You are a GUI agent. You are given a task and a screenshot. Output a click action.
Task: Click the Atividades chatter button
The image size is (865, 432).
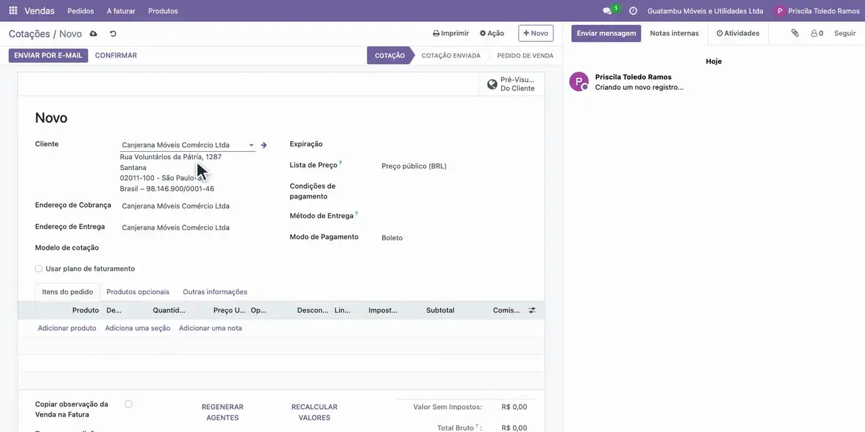pyautogui.click(x=738, y=33)
